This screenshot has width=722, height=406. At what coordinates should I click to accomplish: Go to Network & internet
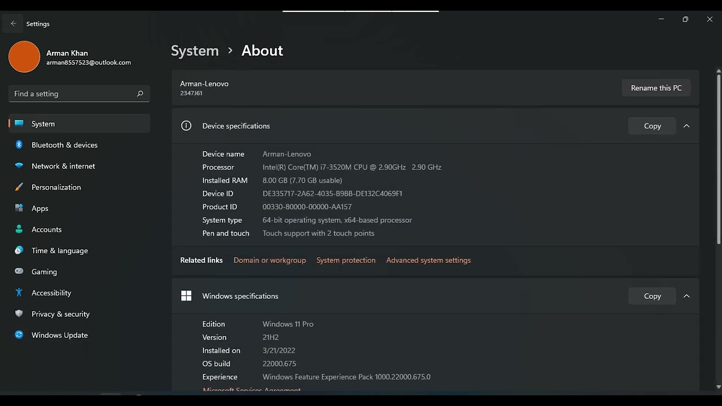80,166
